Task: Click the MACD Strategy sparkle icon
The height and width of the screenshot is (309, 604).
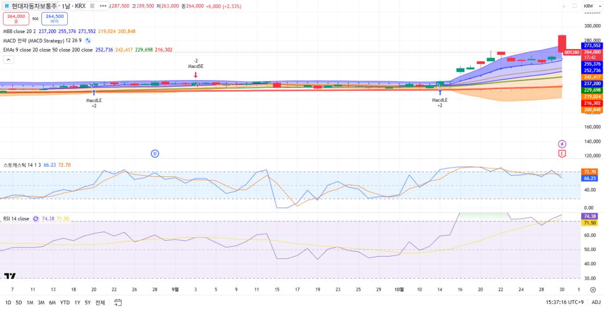Action: tap(88, 41)
